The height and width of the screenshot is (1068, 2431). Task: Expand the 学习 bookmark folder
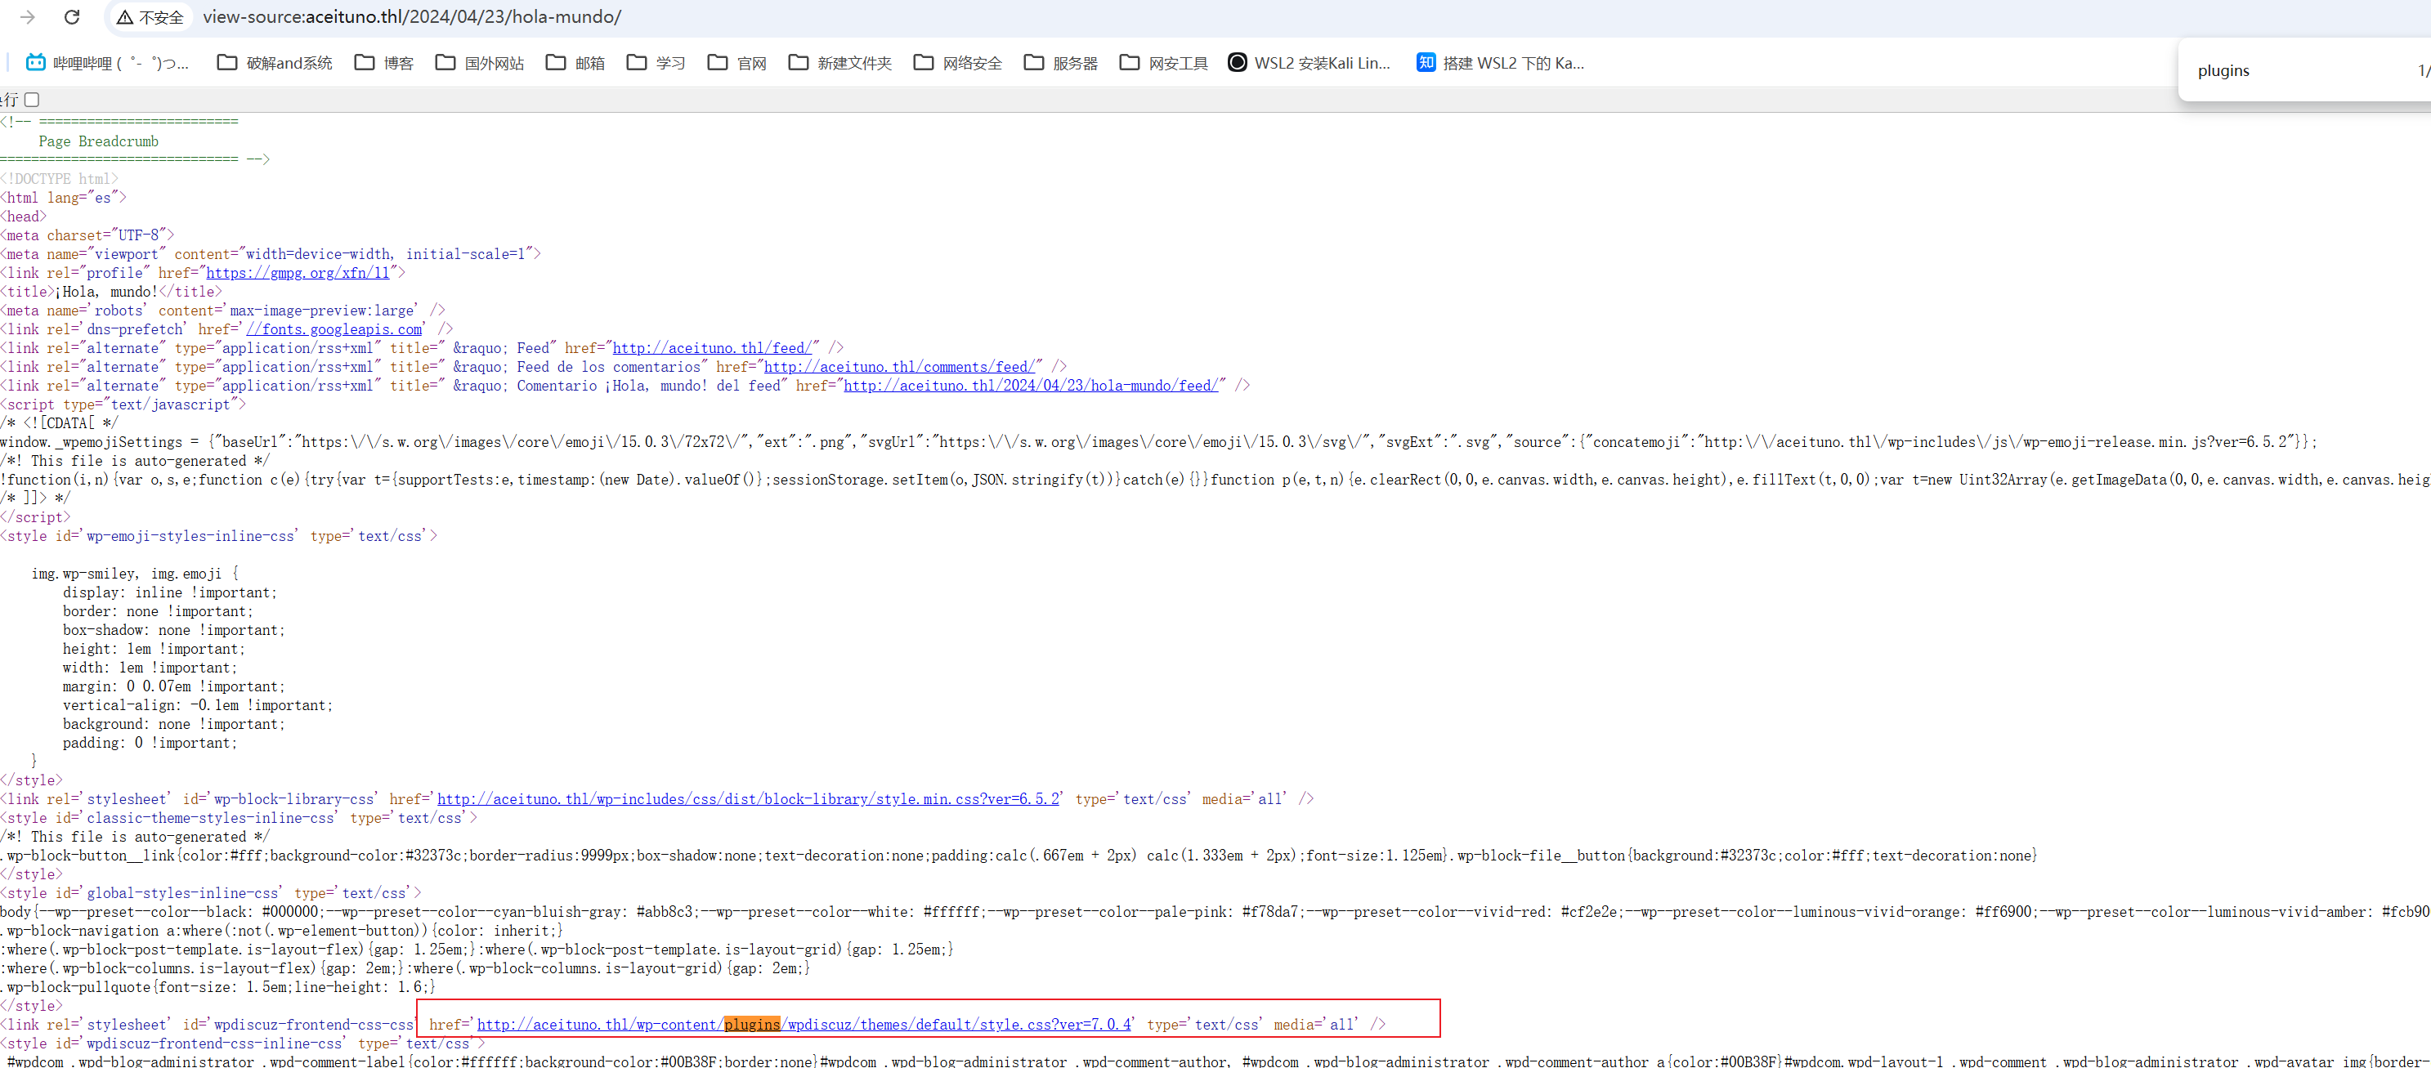(x=656, y=63)
